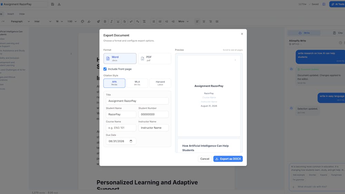Screen dimensions: 345x194
Task: Click the save icon beside the document title
Action: pos(52,4)
